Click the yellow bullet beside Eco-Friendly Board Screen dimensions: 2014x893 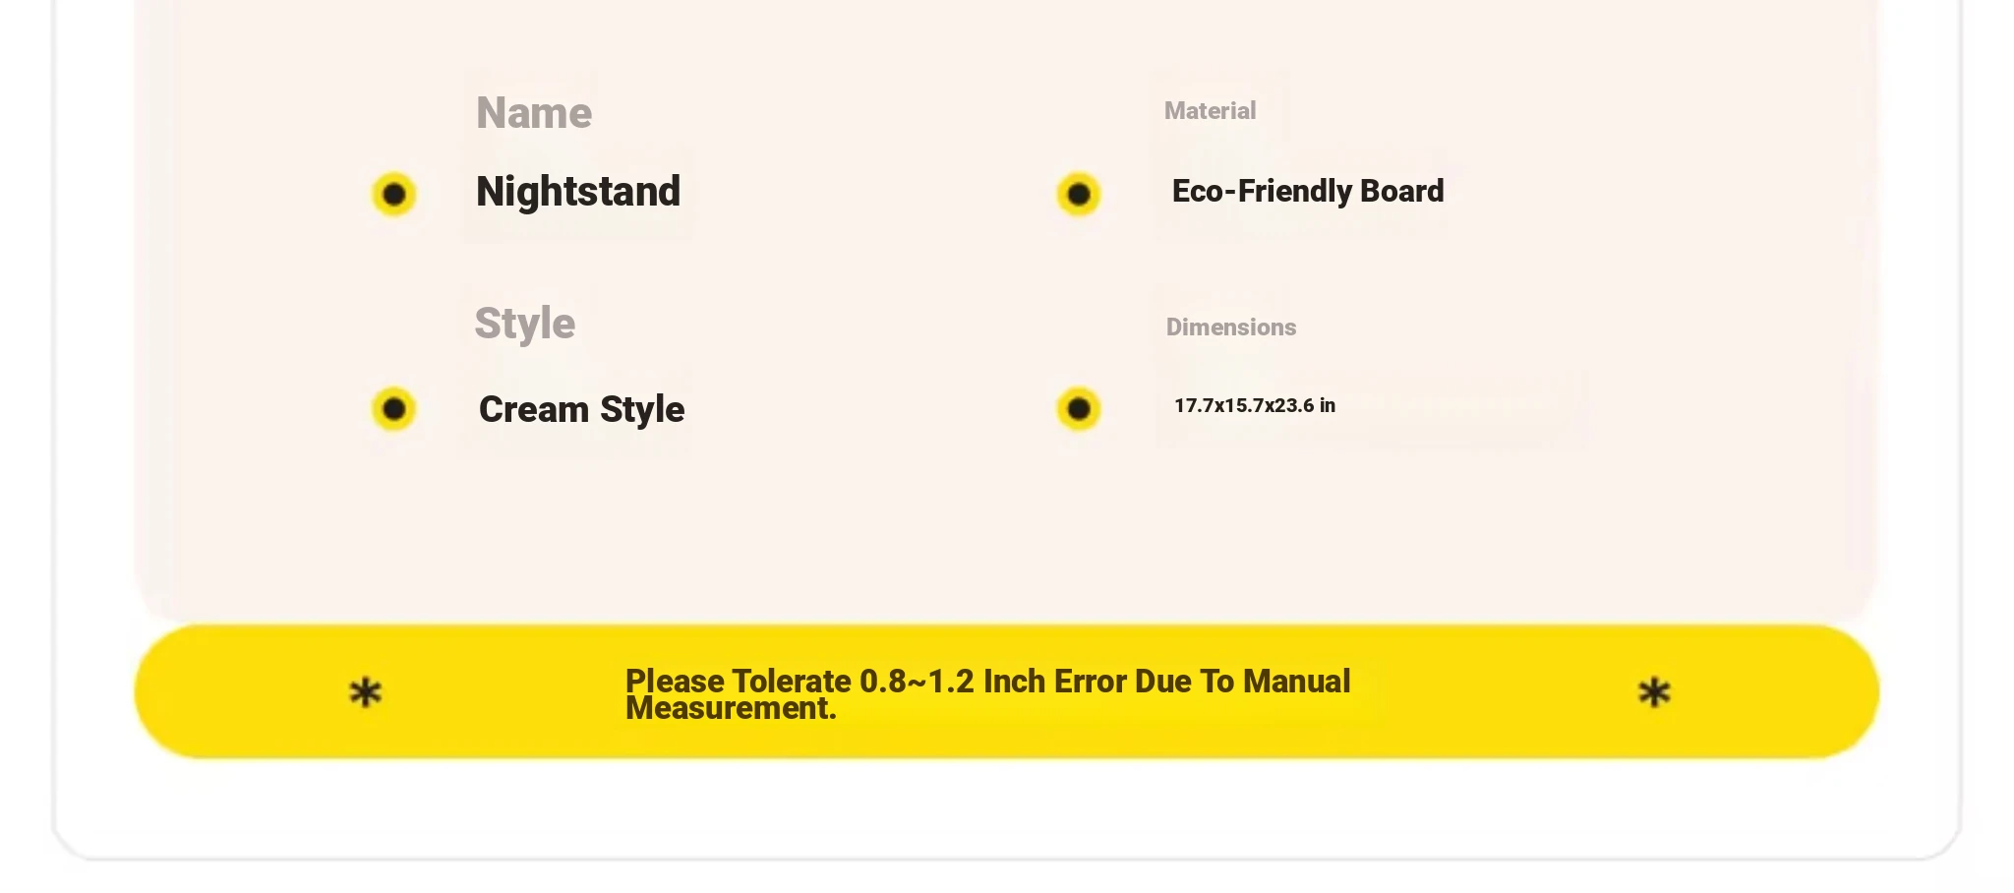point(1078,194)
